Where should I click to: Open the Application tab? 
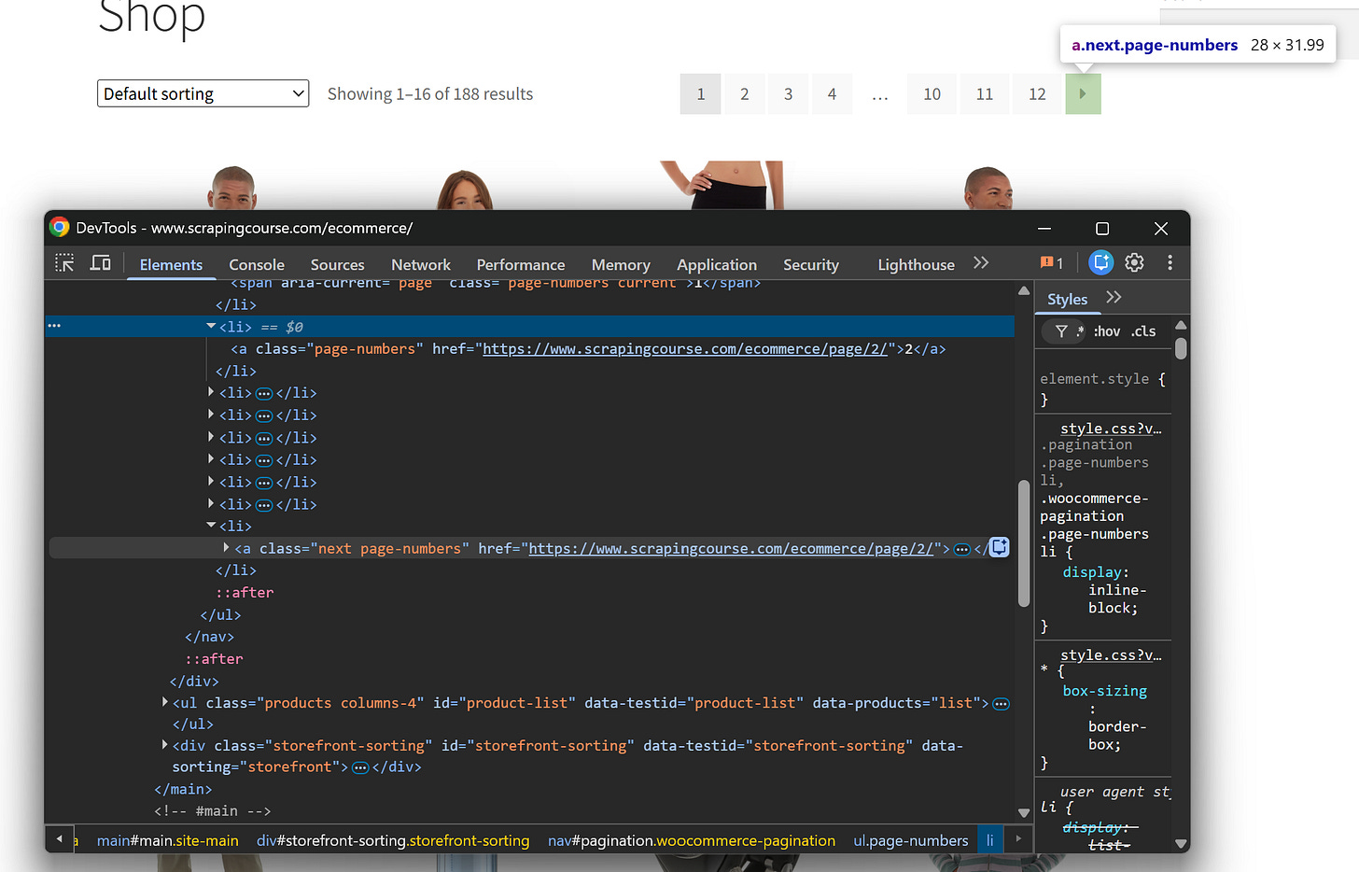pos(717,264)
